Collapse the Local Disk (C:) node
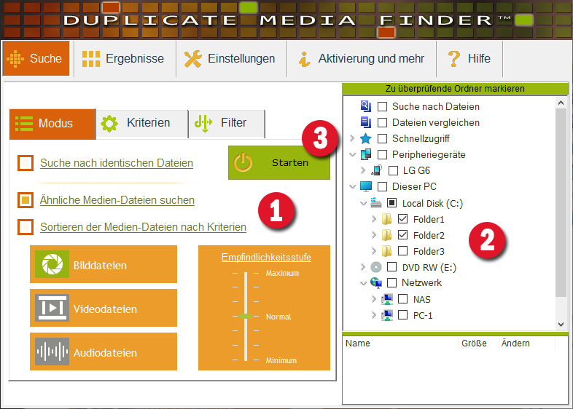573x409 pixels. [x=364, y=203]
